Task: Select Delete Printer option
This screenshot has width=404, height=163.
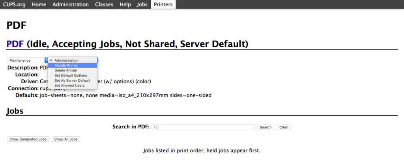Action: (66, 70)
